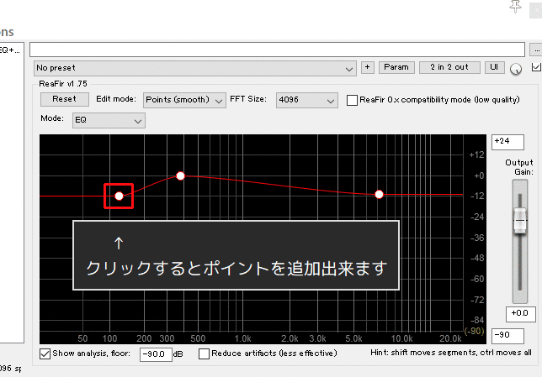Click the wet/dry mix knob
Image resolution: width=542 pixels, height=377 pixels.
click(x=516, y=69)
